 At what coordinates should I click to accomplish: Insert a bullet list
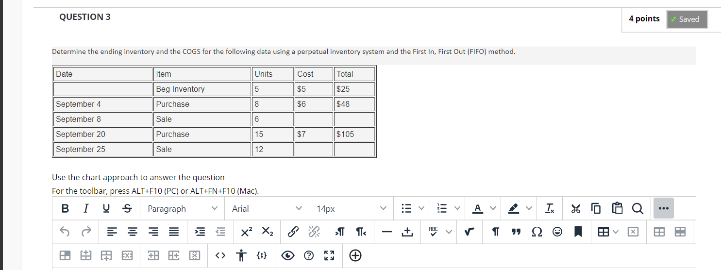406,209
